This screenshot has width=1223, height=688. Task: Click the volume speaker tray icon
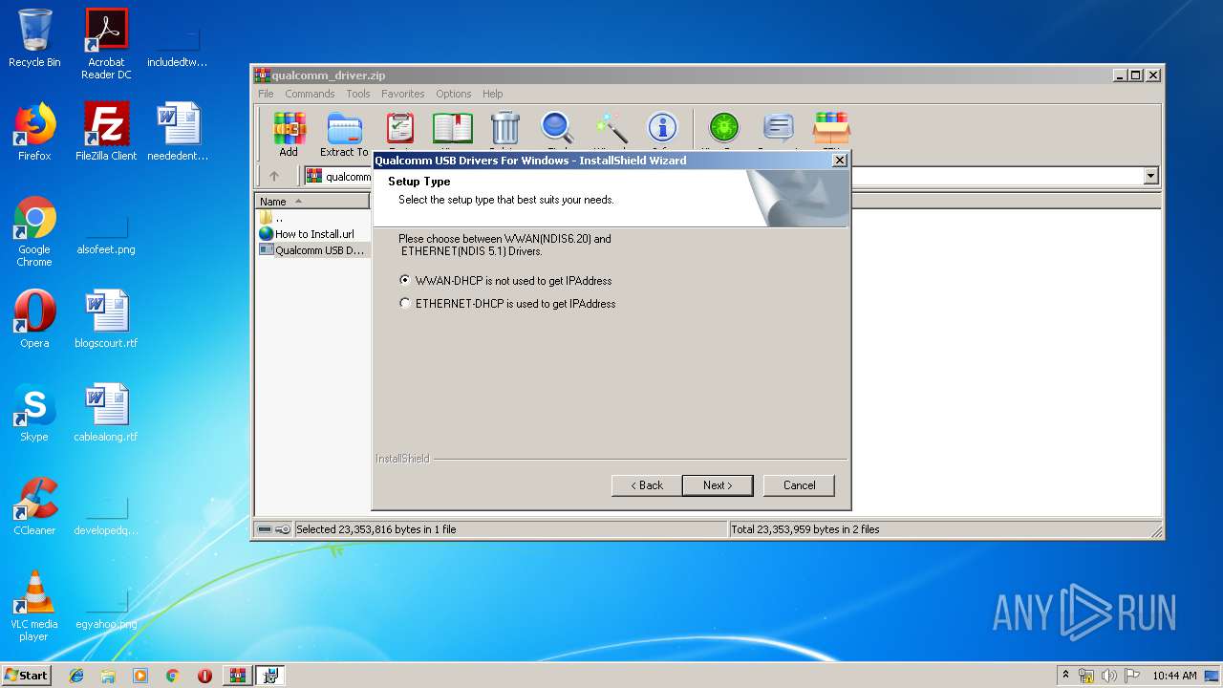tap(1108, 676)
